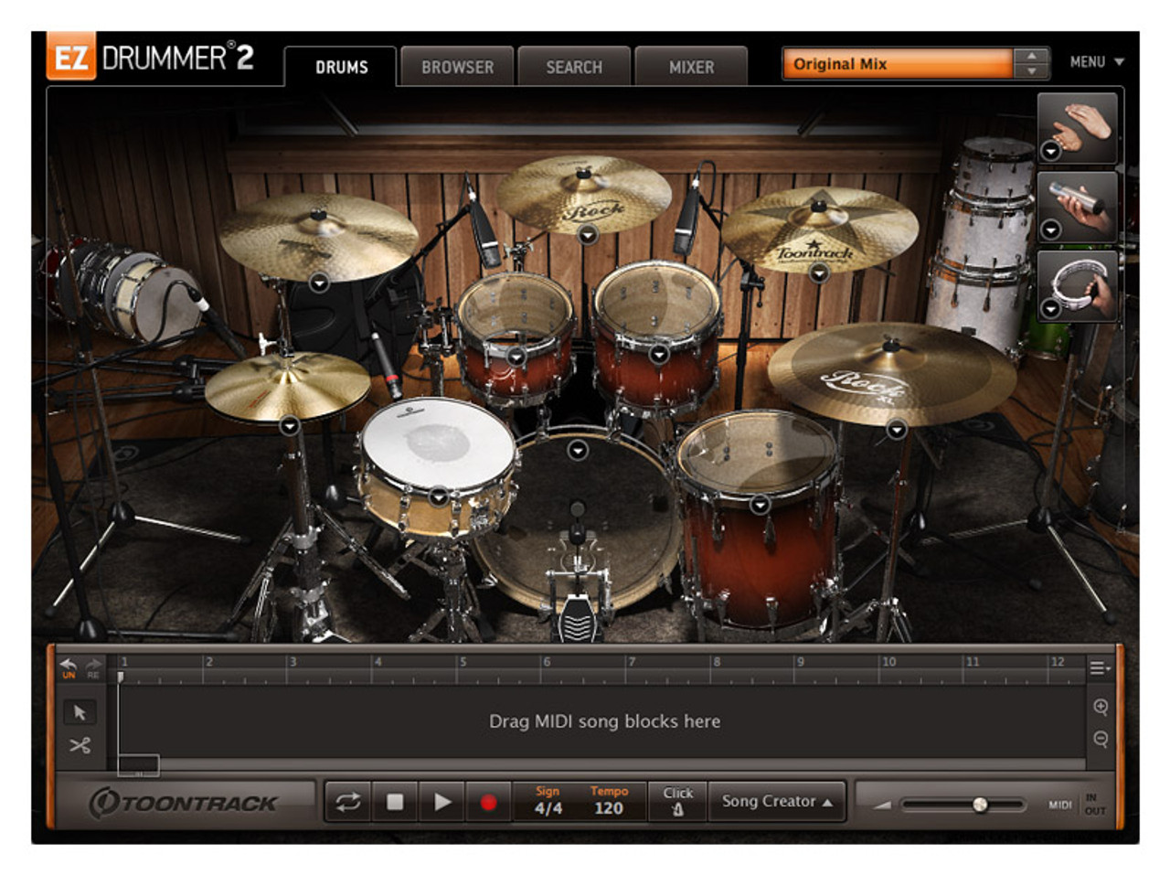Open the Rock XL ride cymbal dropdown
The height and width of the screenshot is (875, 1170).
pos(897,429)
